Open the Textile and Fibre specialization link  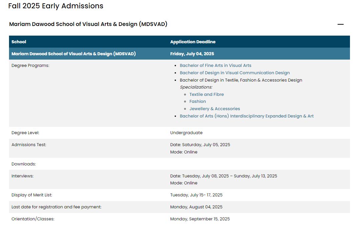pos(206,94)
